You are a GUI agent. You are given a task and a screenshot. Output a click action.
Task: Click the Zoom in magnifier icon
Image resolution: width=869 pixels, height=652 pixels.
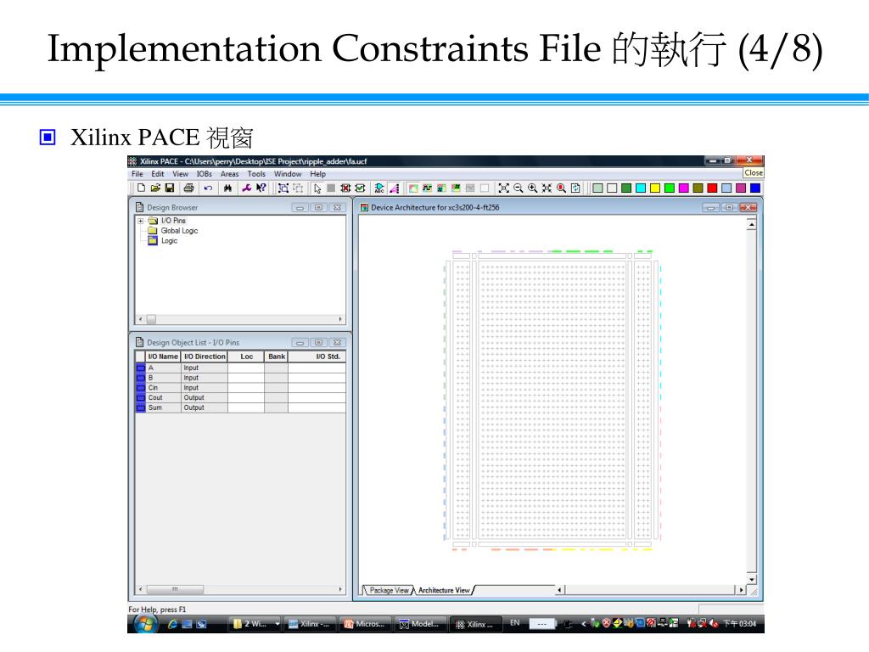tap(533, 188)
